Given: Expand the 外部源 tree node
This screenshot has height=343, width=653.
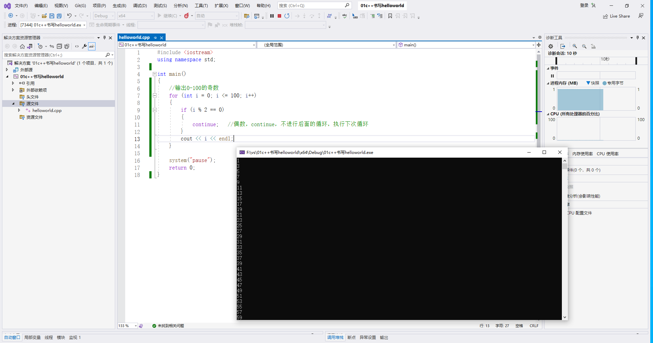Looking at the screenshot, I should coord(7,70).
